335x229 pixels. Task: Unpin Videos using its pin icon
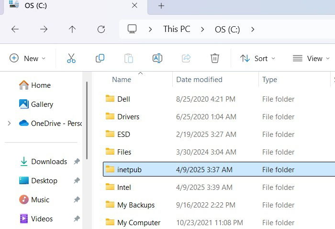(x=77, y=219)
